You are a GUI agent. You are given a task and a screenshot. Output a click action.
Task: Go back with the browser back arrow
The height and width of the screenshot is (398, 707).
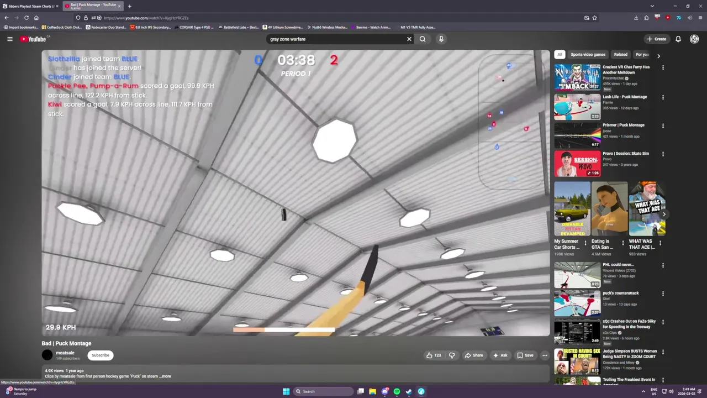point(7,18)
